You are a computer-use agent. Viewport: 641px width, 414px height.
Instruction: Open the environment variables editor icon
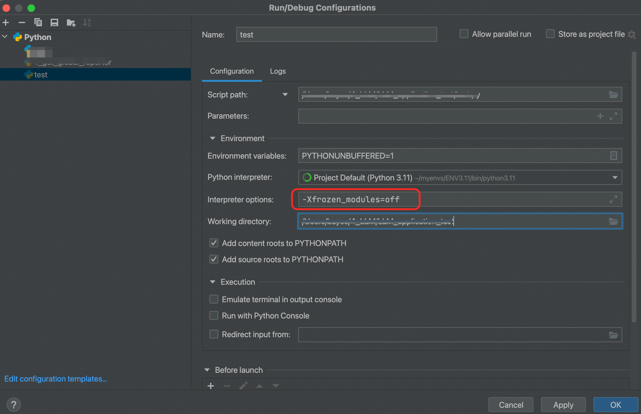click(x=613, y=155)
